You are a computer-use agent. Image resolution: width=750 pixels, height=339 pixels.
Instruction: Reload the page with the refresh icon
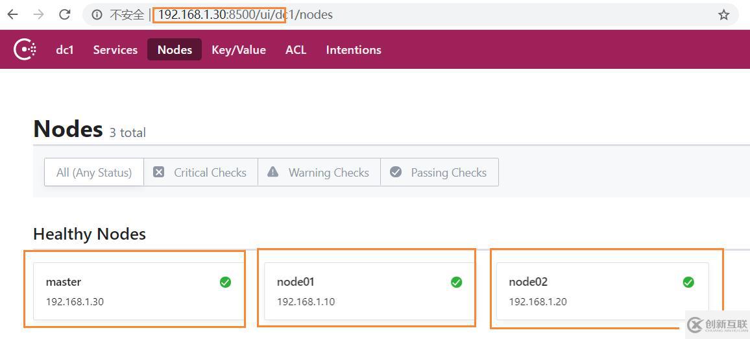65,14
